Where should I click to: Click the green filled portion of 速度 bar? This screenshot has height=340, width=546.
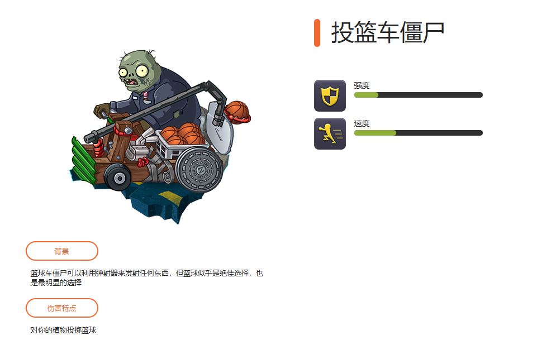click(x=375, y=133)
